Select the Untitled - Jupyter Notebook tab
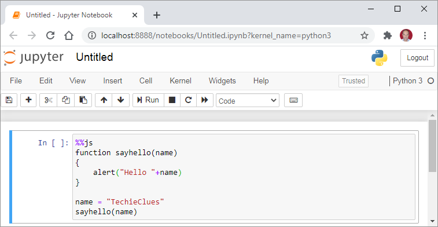 coord(75,16)
